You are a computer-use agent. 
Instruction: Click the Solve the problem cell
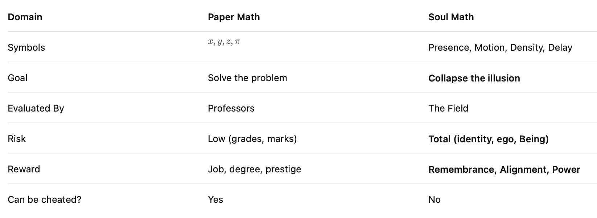pos(247,78)
